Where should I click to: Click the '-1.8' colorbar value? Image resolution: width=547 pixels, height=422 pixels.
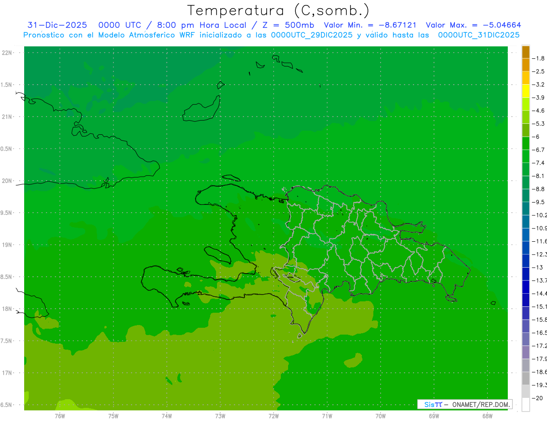point(538,58)
